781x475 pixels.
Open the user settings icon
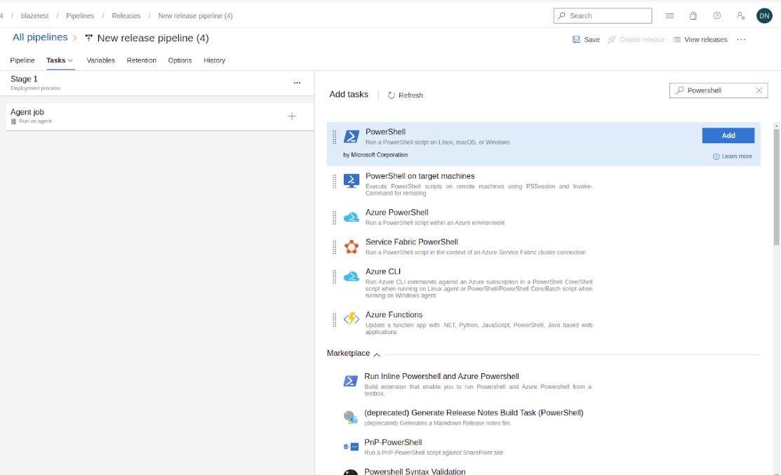741,15
